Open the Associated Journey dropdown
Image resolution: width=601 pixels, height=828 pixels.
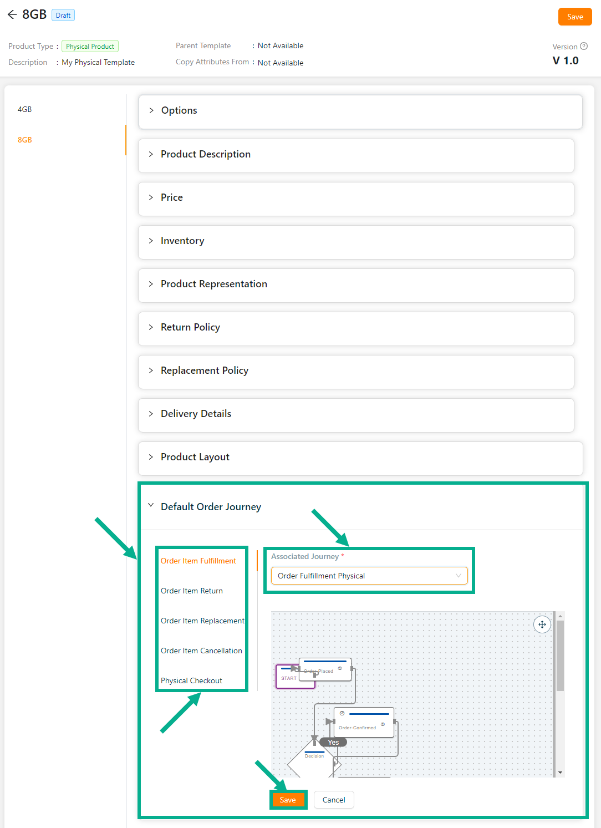(369, 576)
